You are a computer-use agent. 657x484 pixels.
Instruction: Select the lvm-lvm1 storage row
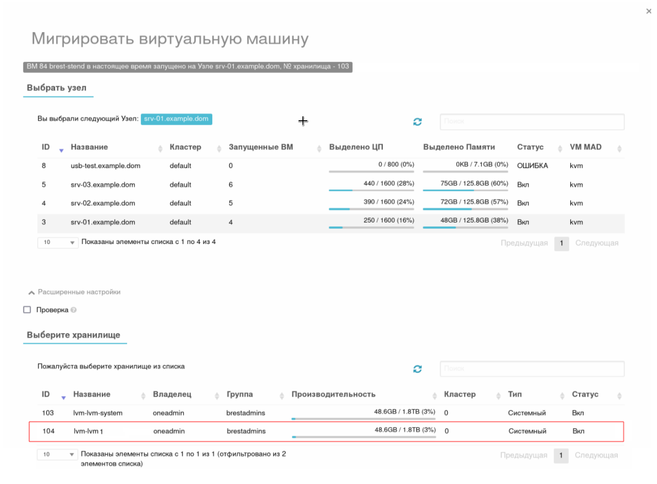(88, 431)
